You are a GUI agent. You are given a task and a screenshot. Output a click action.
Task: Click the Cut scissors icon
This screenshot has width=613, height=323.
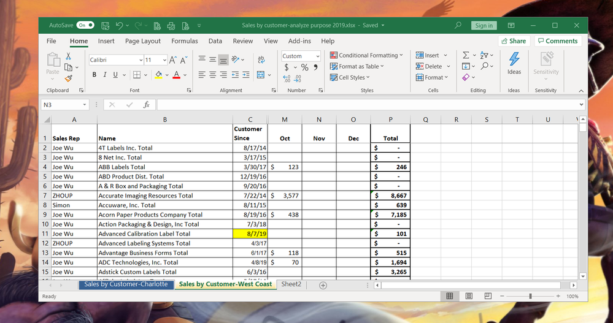68,56
